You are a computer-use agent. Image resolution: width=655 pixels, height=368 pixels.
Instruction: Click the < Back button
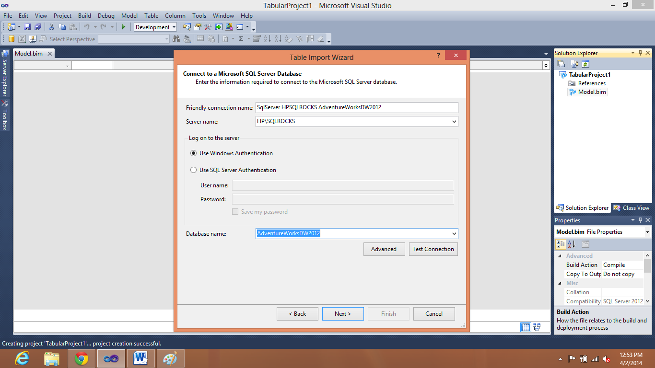click(297, 314)
